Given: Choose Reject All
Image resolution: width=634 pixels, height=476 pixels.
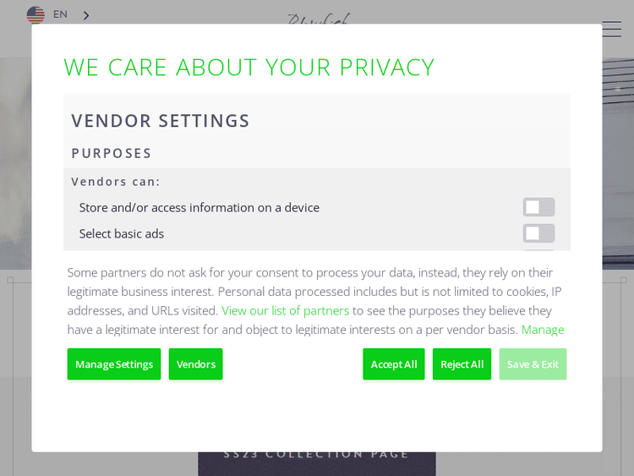Looking at the screenshot, I should 462,364.
